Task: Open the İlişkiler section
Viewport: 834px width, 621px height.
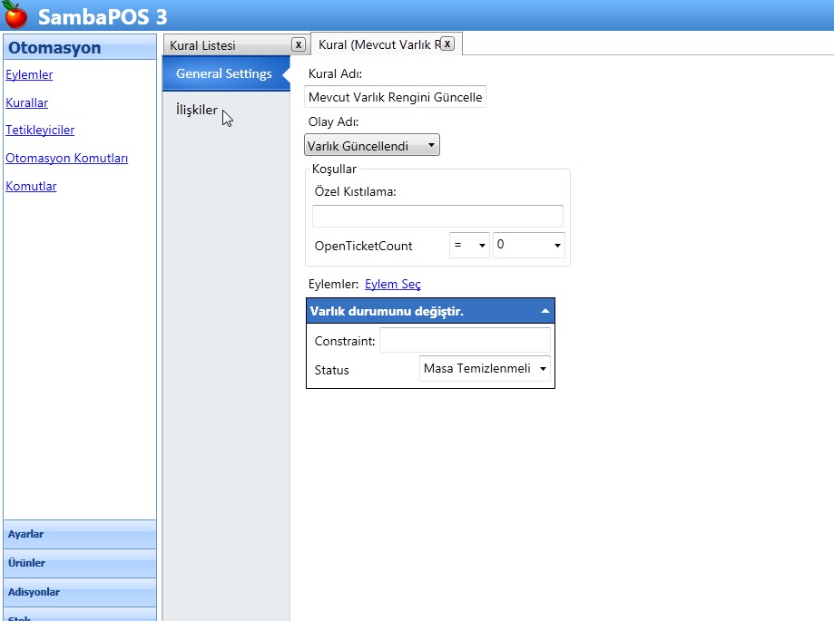Action: click(197, 110)
